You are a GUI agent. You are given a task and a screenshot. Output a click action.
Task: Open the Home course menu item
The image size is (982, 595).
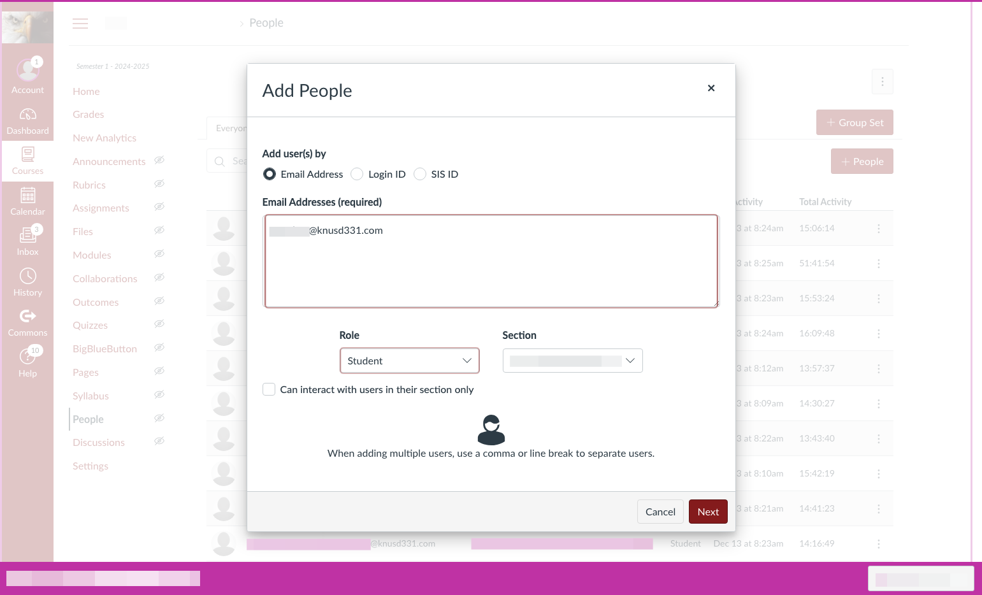(x=86, y=92)
